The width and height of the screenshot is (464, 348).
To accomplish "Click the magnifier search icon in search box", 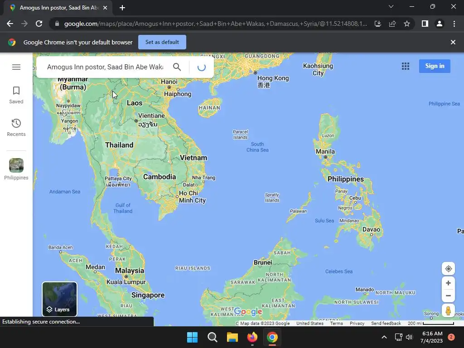I will 177,67.
